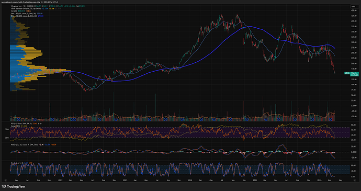Click the 300.00 price axis label
The width and height of the screenshot is (361, 191).
click(354, 42)
